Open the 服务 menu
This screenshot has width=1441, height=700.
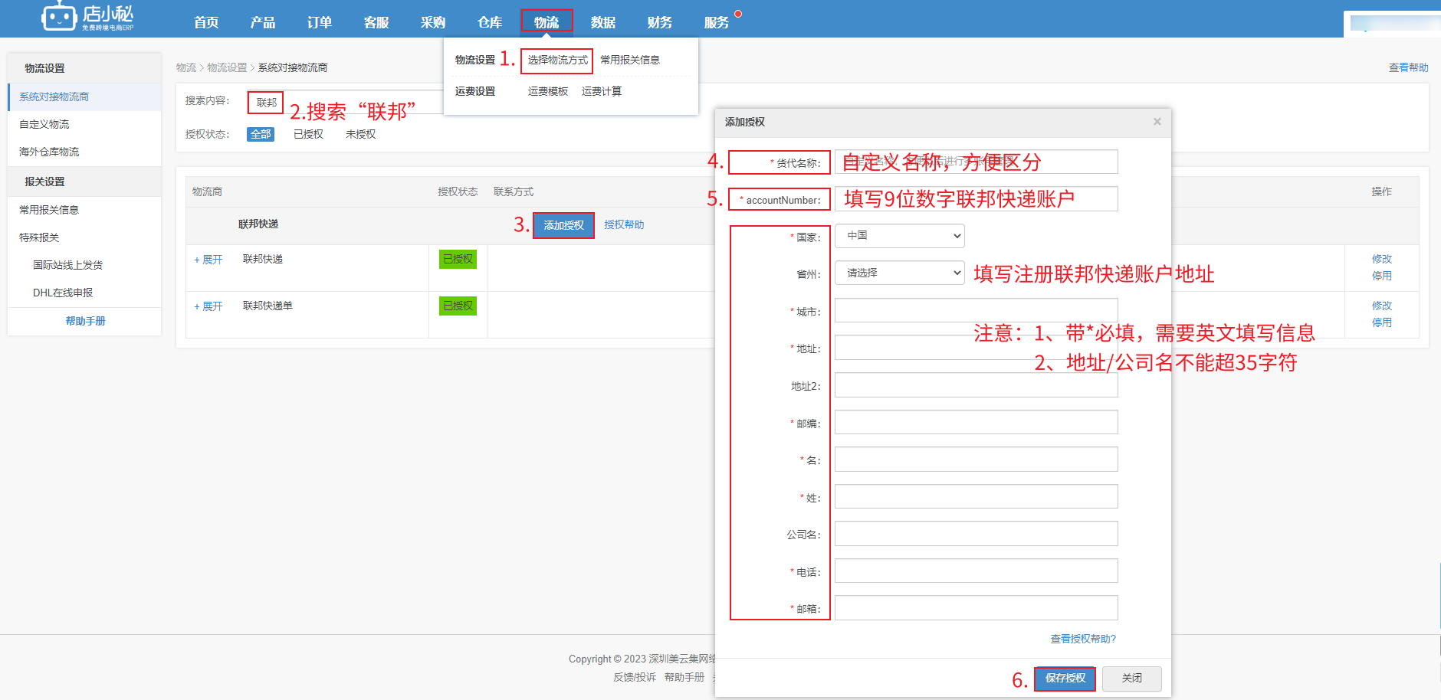coord(717,22)
